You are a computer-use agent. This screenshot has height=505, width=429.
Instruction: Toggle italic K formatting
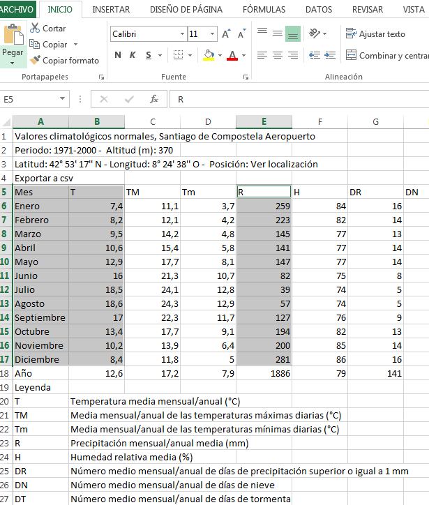pos(133,55)
